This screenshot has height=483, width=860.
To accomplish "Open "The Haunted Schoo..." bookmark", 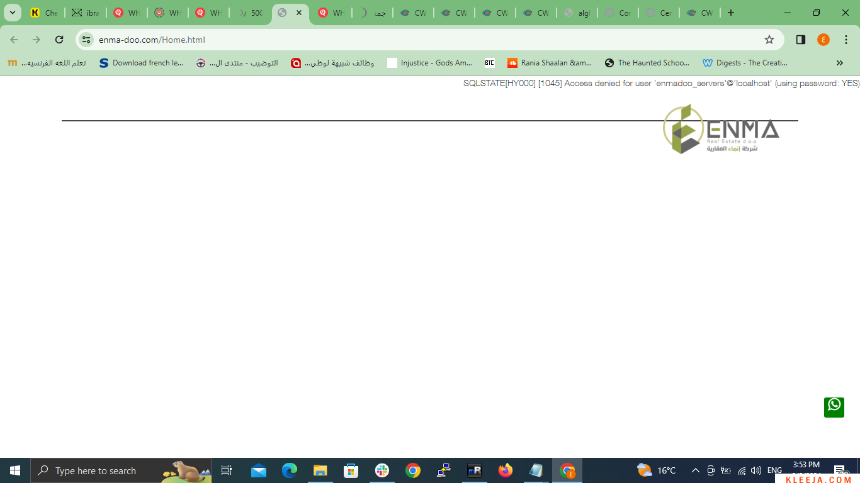I will pyautogui.click(x=647, y=63).
